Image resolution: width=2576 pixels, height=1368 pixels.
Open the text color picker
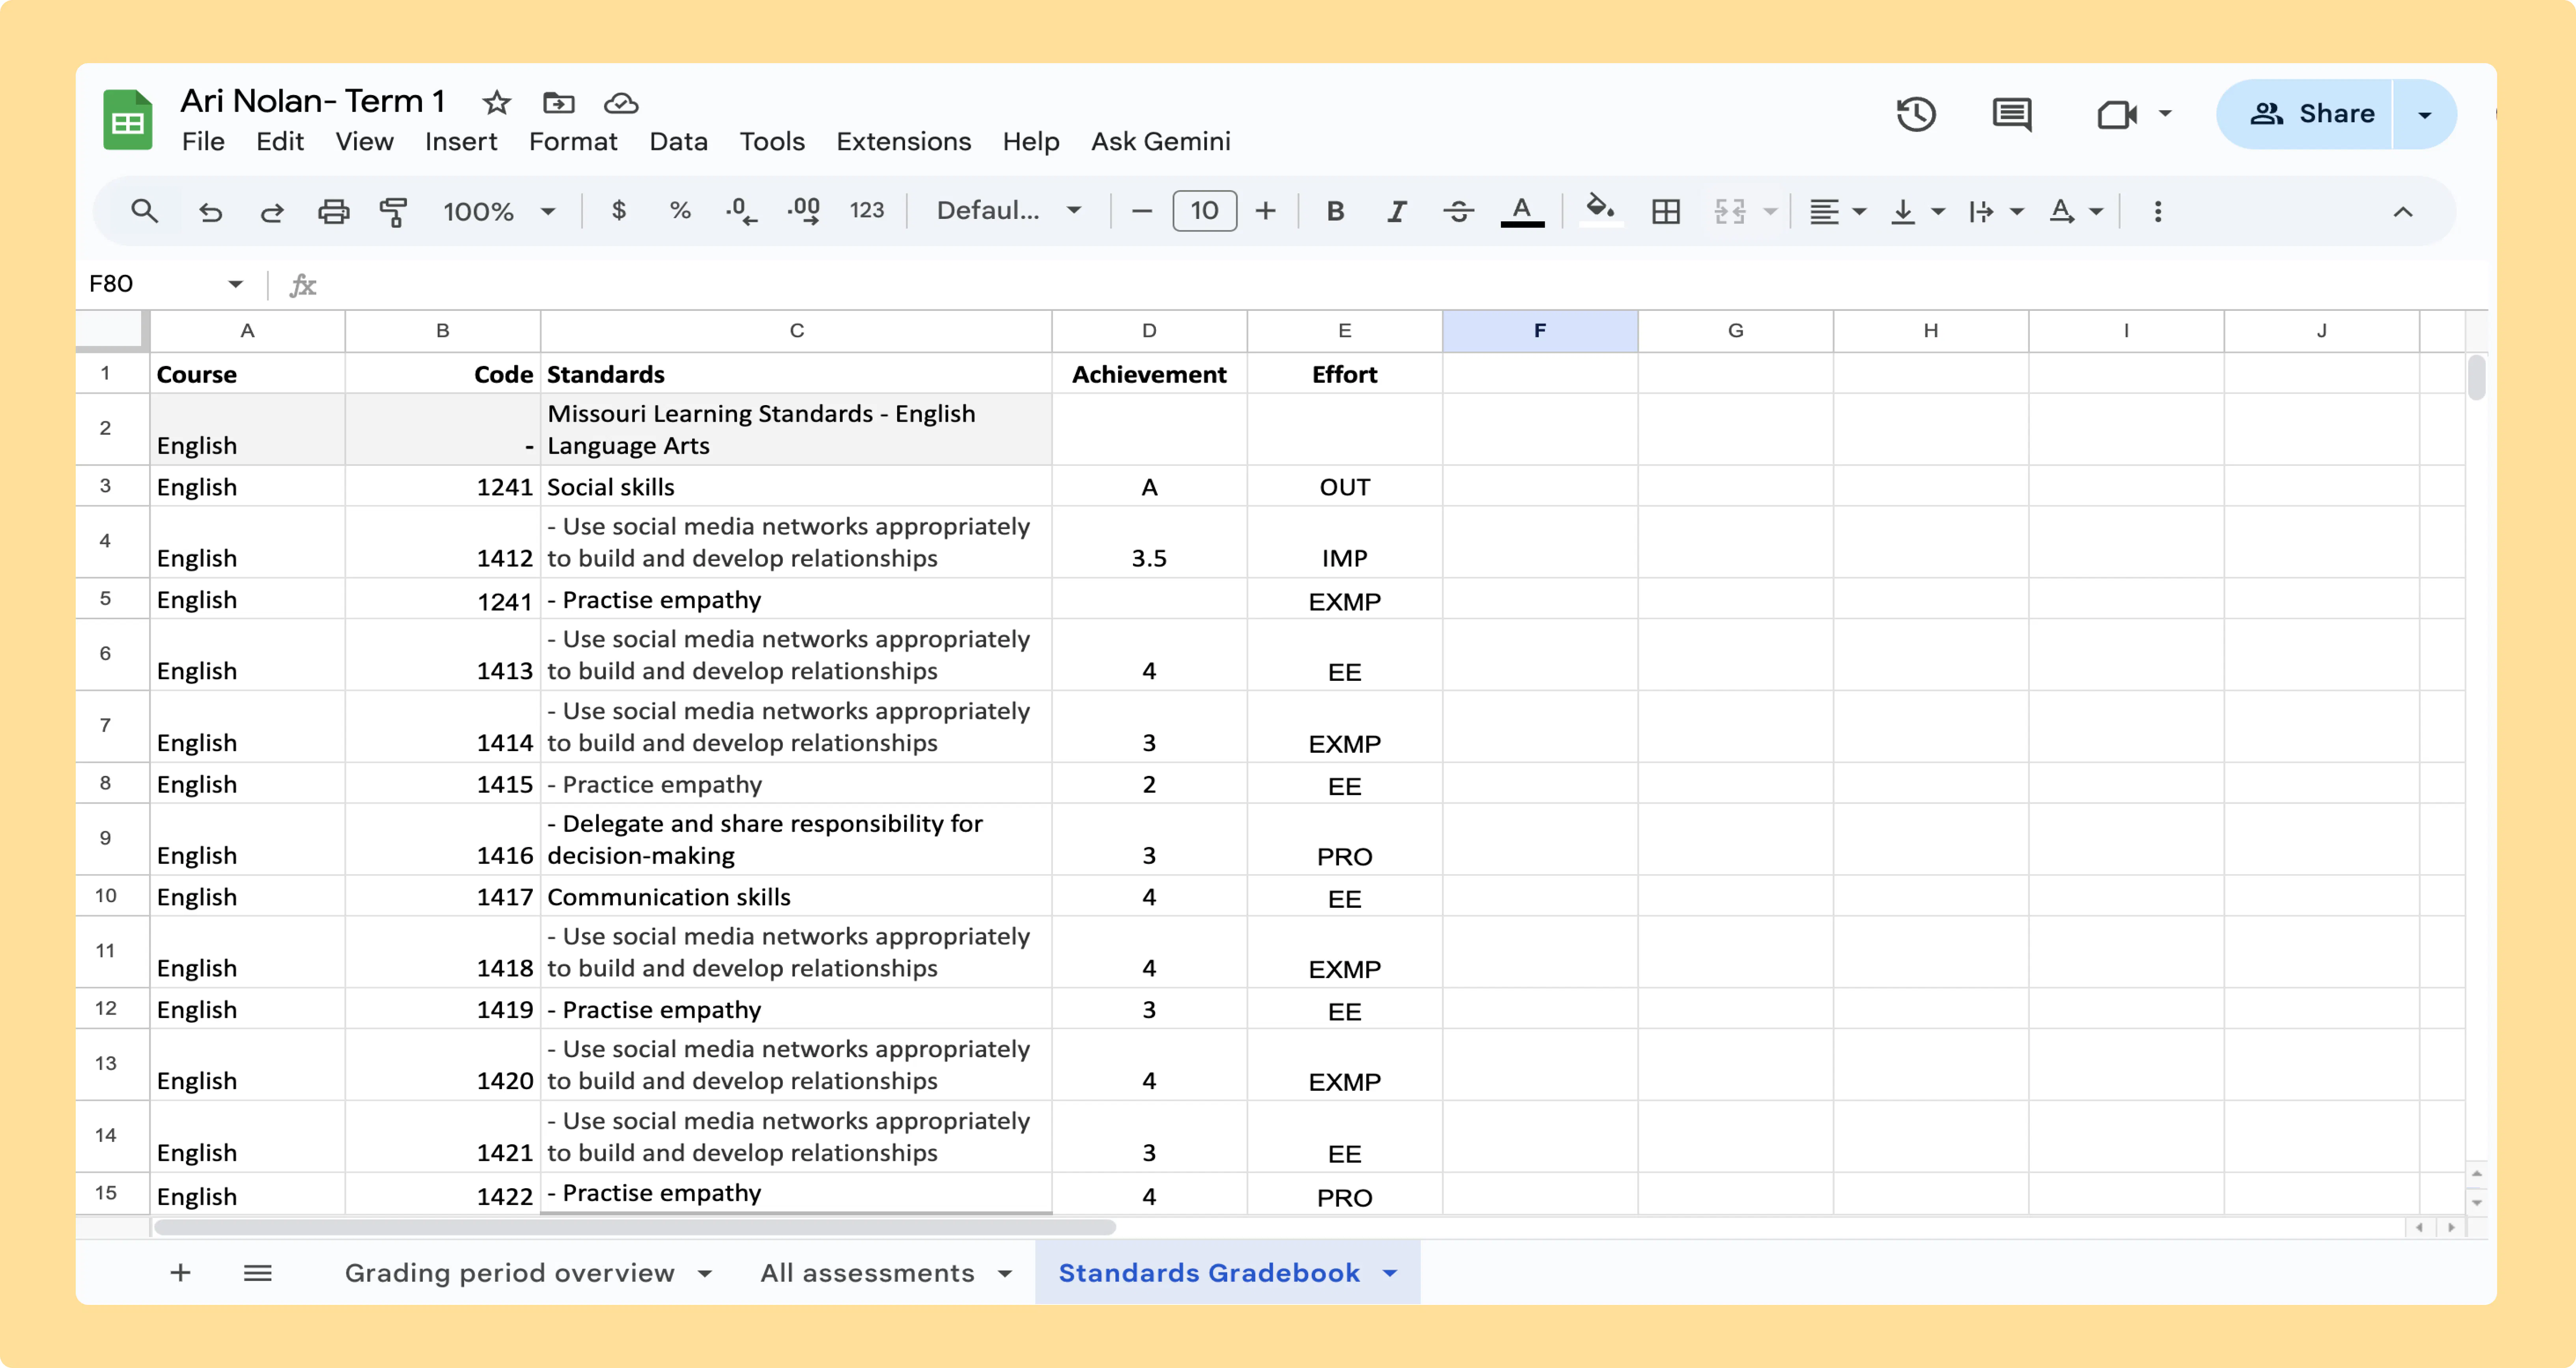pyautogui.click(x=1522, y=211)
